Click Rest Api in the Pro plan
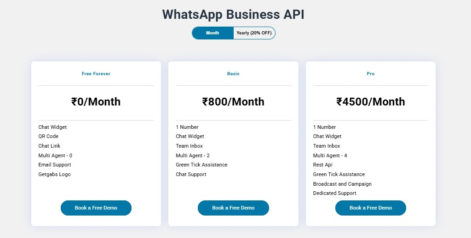The height and width of the screenshot is (238, 471). [323, 165]
